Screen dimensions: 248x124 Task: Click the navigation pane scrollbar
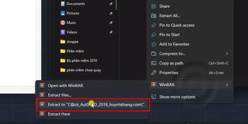tap(116, 5)
